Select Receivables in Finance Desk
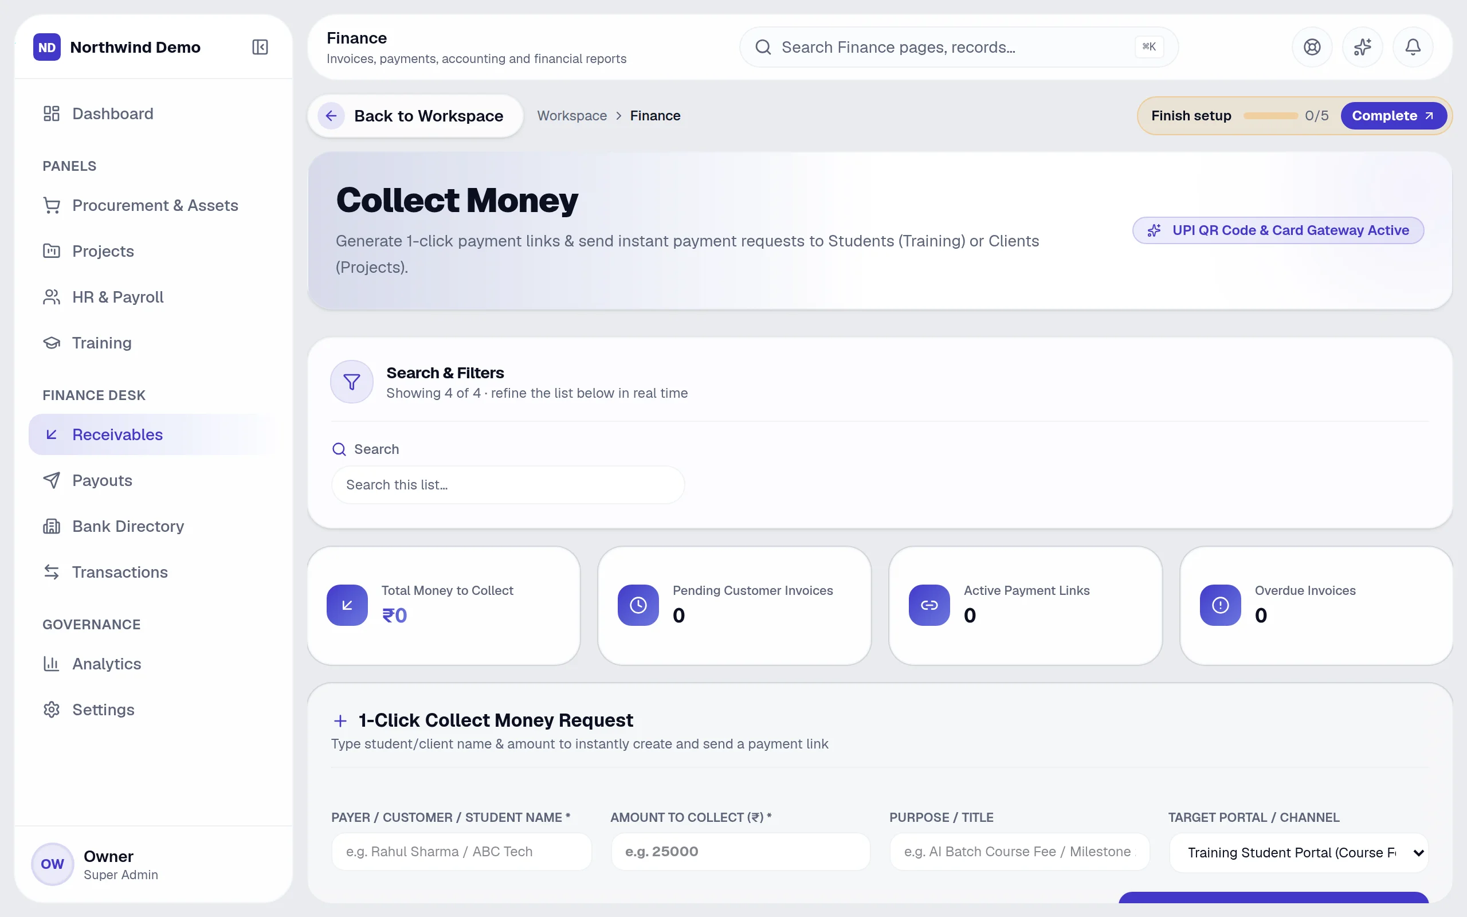The width and height of the screenshot is (1467, 917). [x=154, y=434]
